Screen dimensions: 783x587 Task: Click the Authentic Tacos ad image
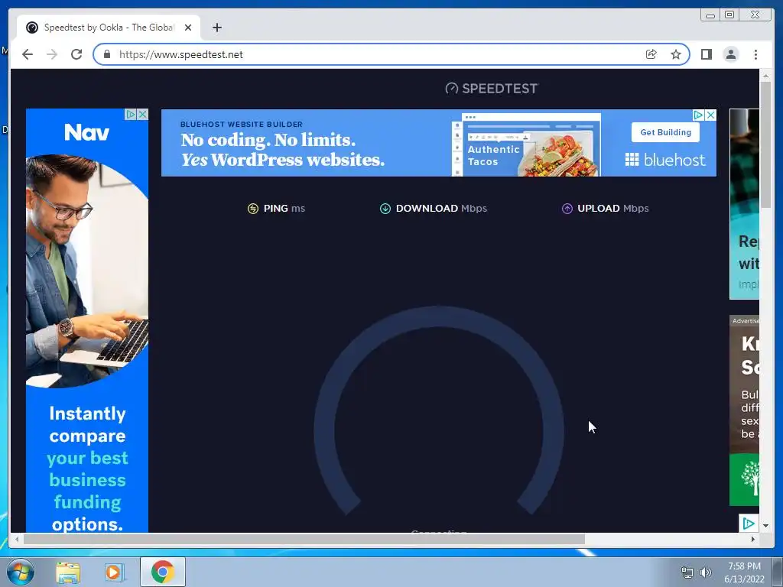click(526, 144)
